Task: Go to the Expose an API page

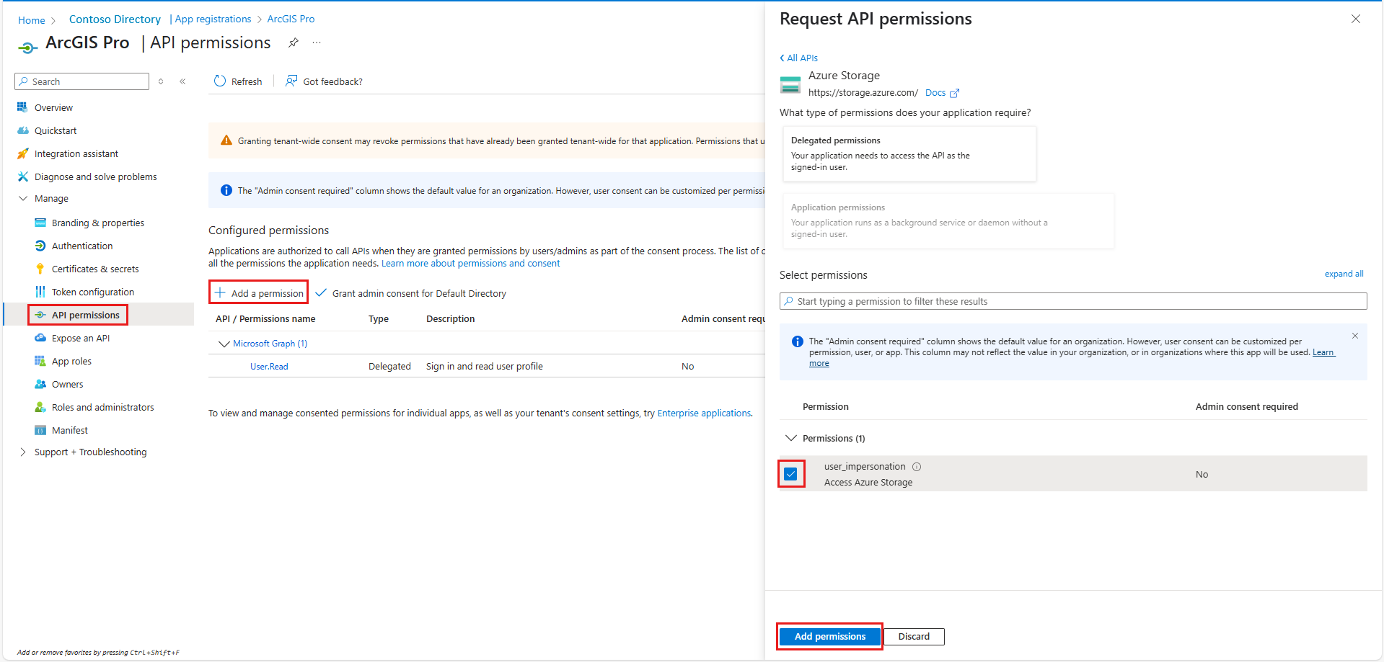Action: pos(81,339)
